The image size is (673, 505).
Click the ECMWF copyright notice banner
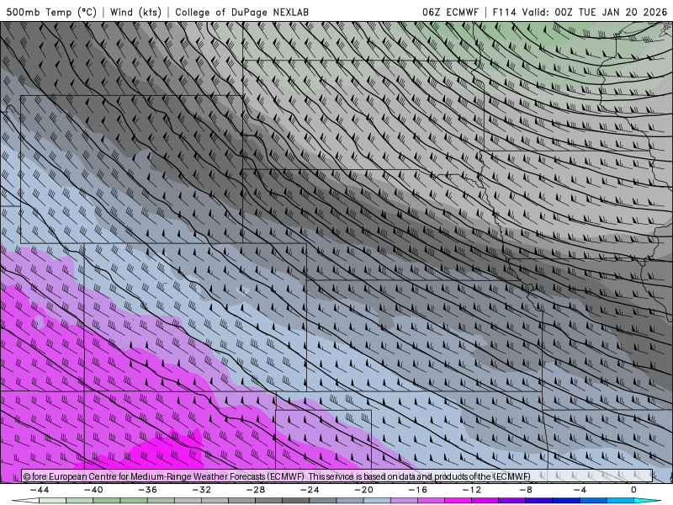337,476
